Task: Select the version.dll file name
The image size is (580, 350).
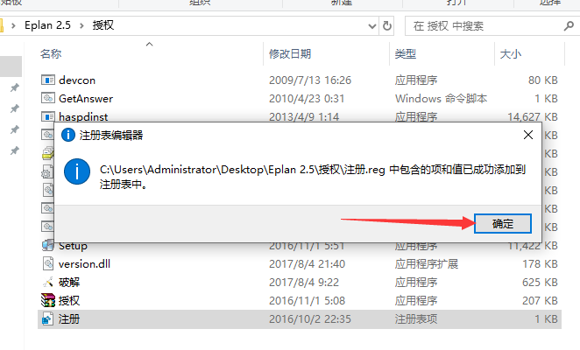Action: (x=84, y=264)
